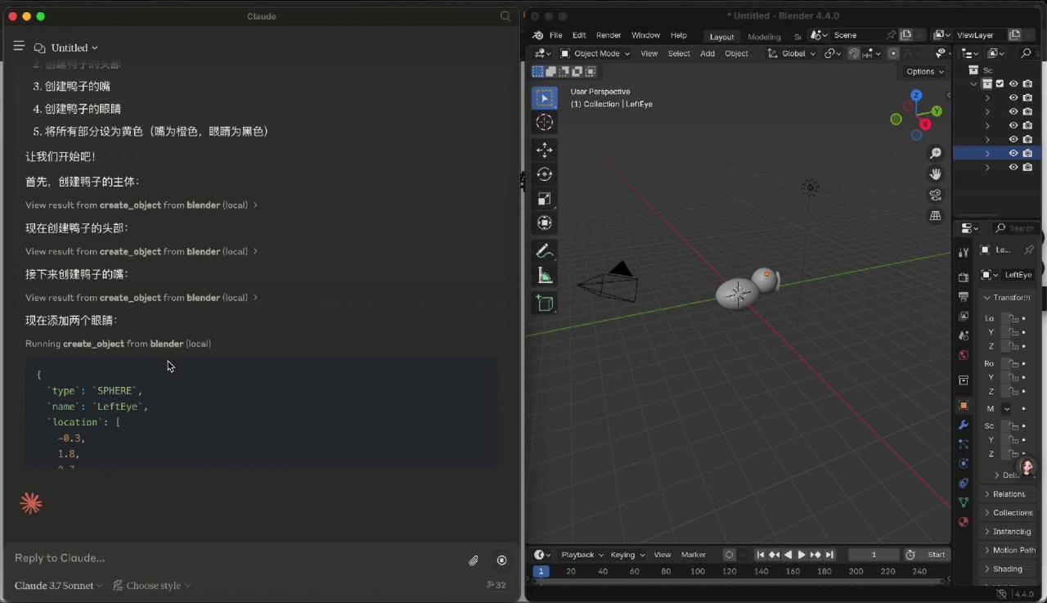This screenshot has width=1047, height=603.
Task: Open first create_object result under 首先，创建鸭子的主体
Action: 142,205
